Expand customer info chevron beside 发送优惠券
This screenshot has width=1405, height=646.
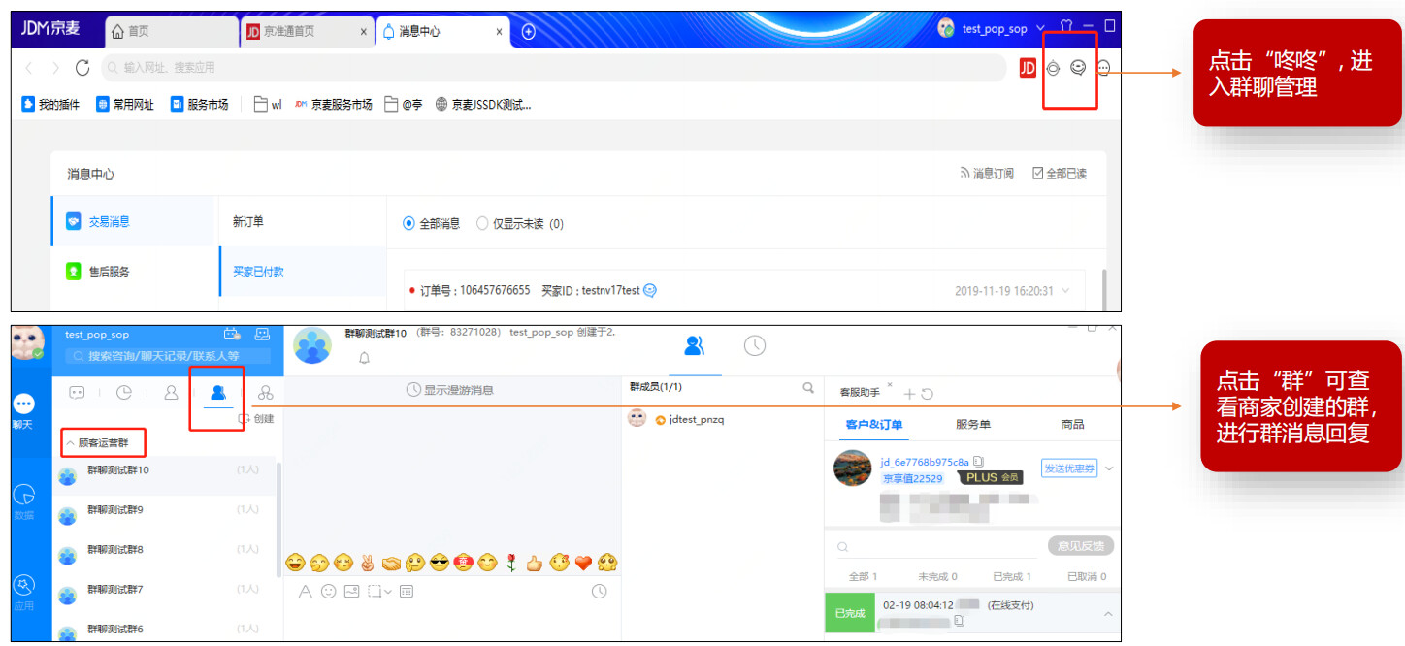[1109, 468]
